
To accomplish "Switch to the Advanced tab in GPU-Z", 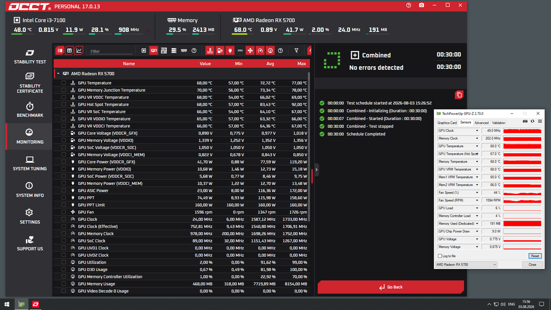I will coord(481,123).
